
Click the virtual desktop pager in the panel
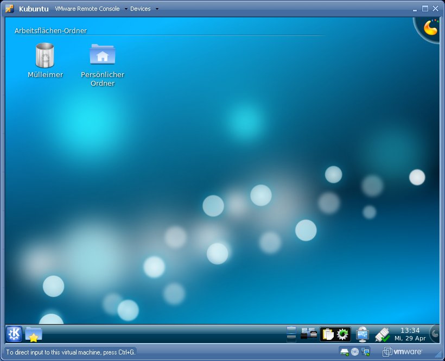point(291,334)
